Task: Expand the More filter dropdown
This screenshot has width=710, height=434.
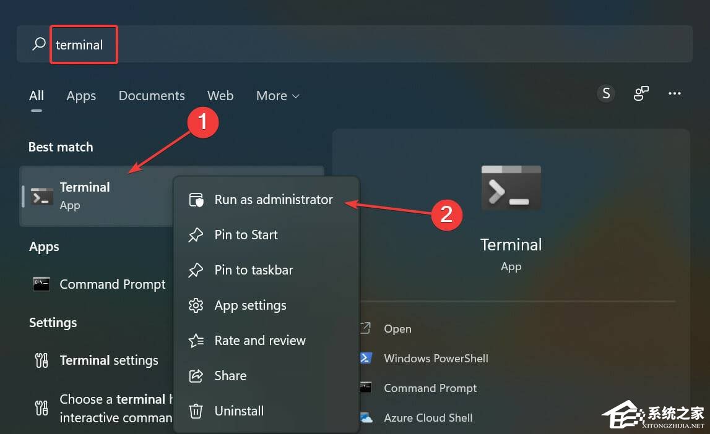Action: [x=277, y=96]
